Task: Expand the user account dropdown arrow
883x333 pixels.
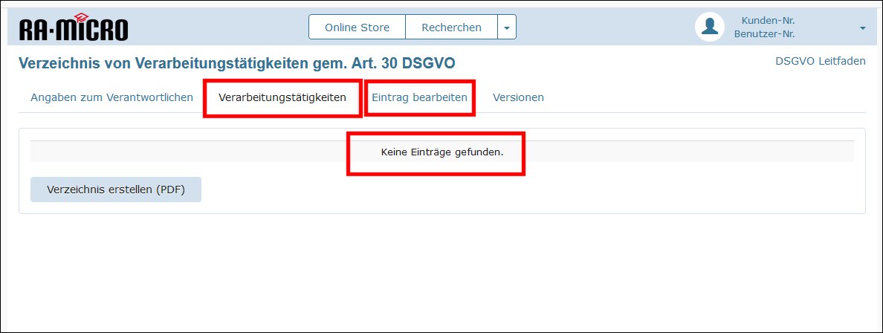Action: pyautogui.click(x=862, y=28)
